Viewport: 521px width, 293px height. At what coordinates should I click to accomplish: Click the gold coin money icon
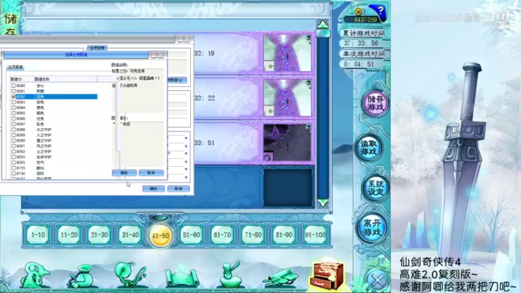pyautogui.click(x=358, y=11)
